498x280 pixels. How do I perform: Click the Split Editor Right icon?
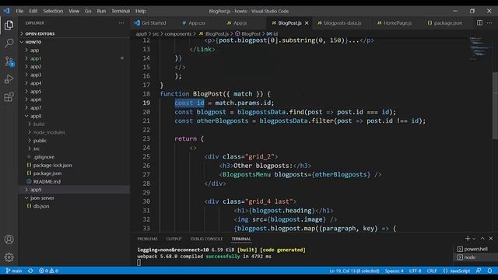click(479, 23)
